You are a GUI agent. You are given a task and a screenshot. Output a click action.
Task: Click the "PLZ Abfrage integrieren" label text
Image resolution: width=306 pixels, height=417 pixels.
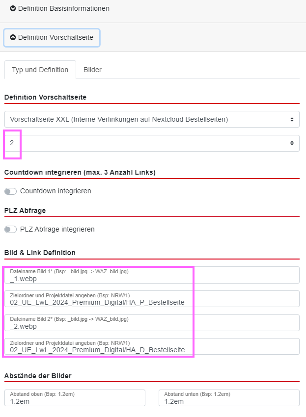[x=57, y=229]
